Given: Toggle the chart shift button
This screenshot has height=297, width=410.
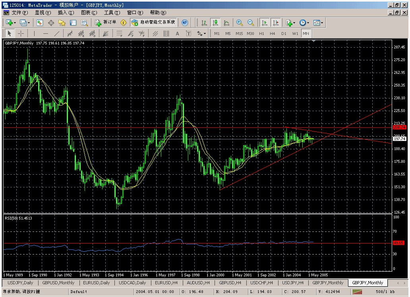Looking at the screenshot, I should click(x=276, y=23).
